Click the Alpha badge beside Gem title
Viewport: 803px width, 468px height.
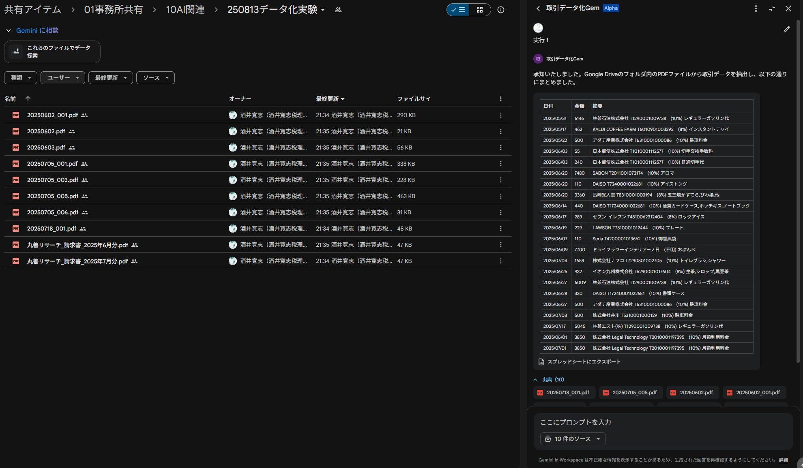click(611, 8)
